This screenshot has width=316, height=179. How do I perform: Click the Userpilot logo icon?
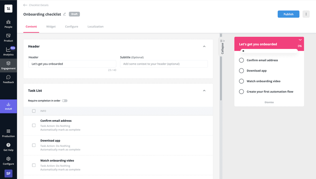click(8, 8)
